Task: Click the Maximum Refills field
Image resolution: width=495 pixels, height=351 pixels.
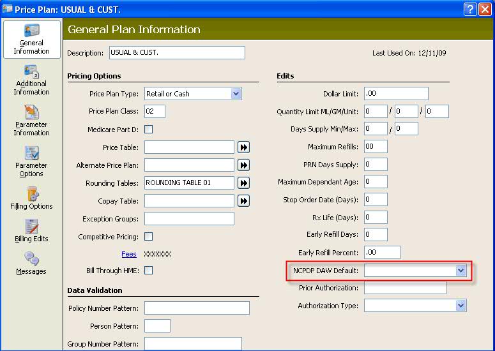Action: coord(376,147)
